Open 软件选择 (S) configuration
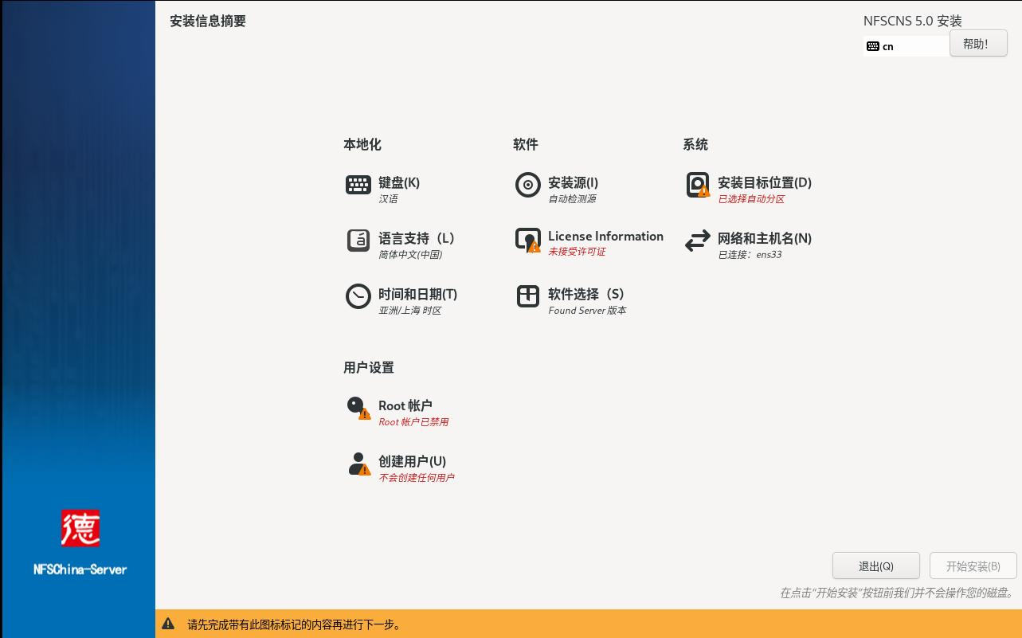This screenshot has height=638, width=1022. [x=585, y=294]
